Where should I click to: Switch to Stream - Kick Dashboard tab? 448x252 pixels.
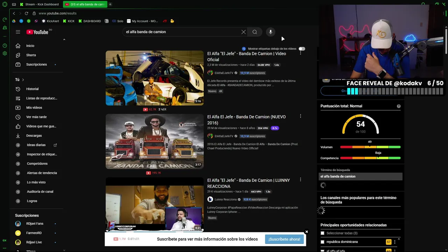[x=39, y=5]
